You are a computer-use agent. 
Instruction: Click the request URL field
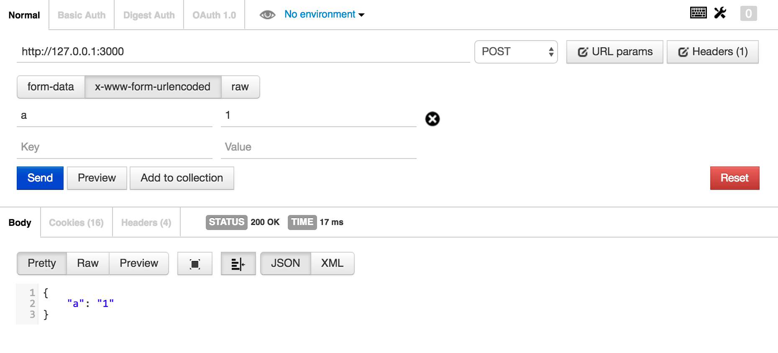point(243,52)
